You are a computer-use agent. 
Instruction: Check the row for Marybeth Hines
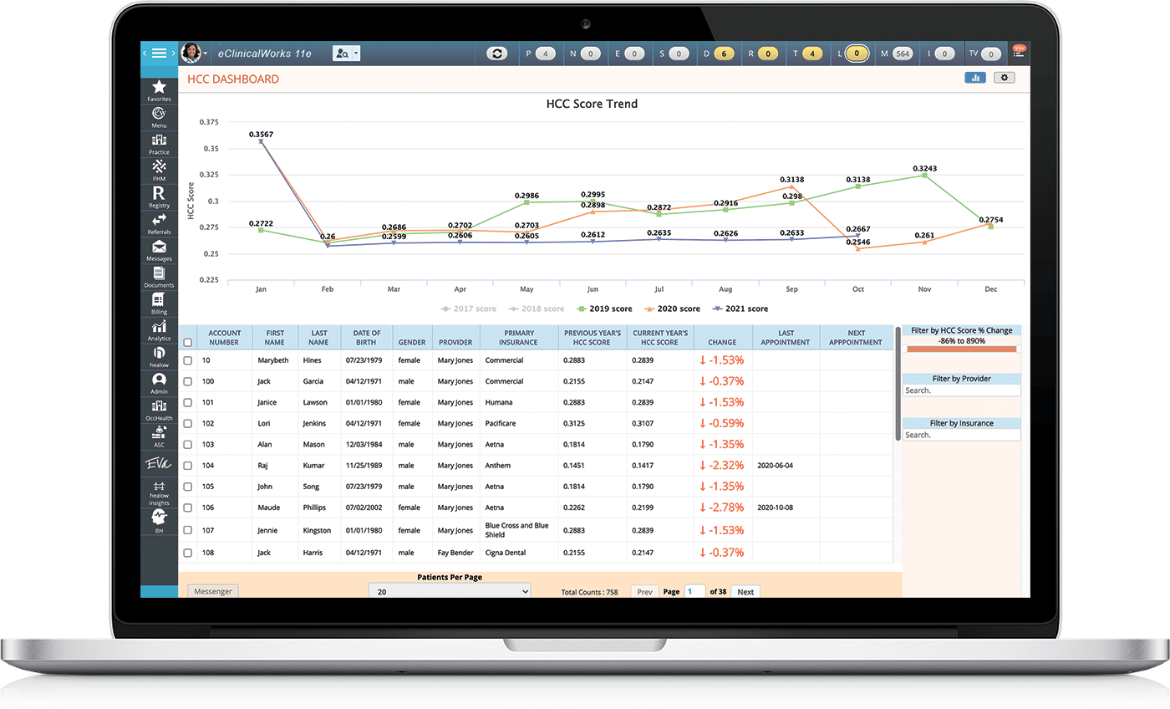click(187, 360)
